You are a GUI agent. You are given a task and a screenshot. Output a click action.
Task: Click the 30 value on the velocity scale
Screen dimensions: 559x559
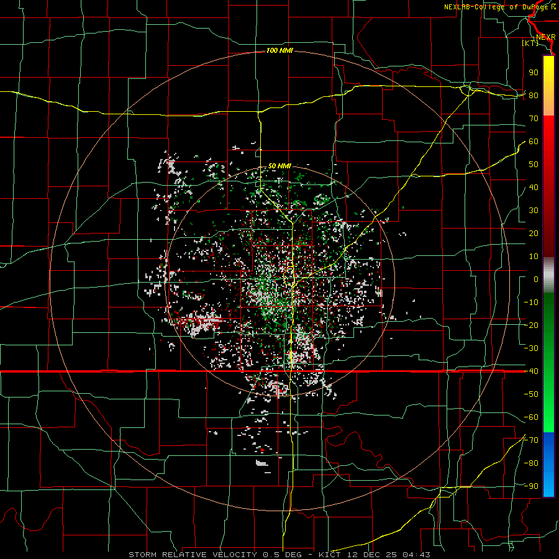coord(534,210)
